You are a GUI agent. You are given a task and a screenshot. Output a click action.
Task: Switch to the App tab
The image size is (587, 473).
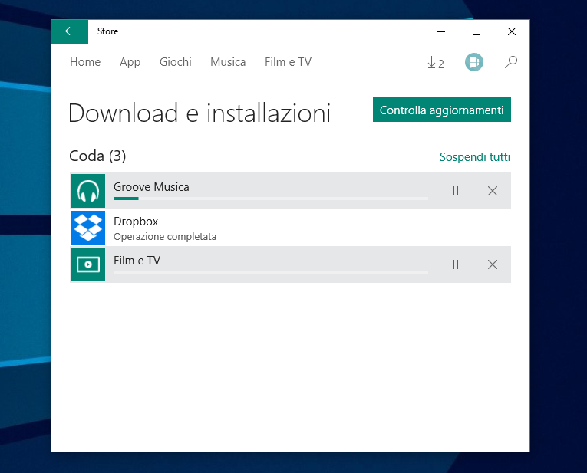(x=130, y=62)
